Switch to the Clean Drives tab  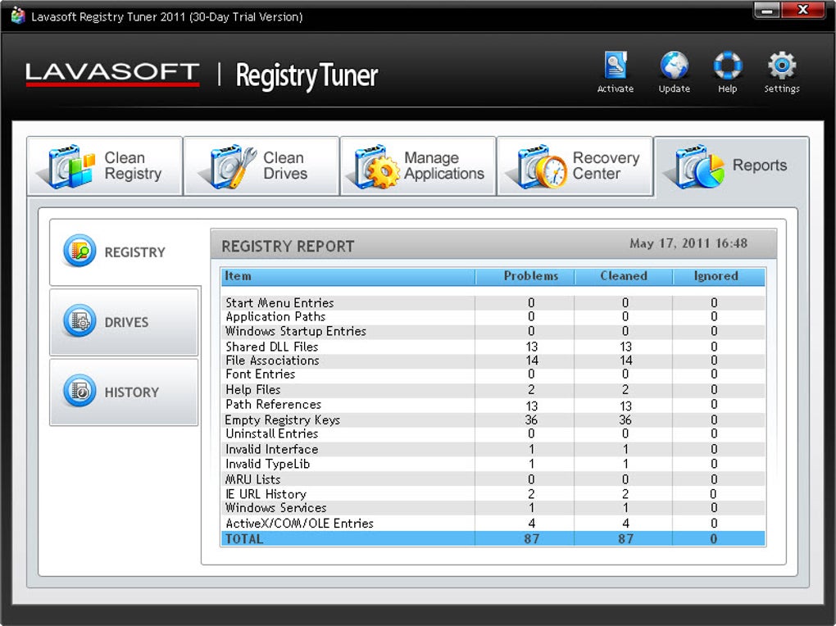pyautogui.click(x=261, y=166)
